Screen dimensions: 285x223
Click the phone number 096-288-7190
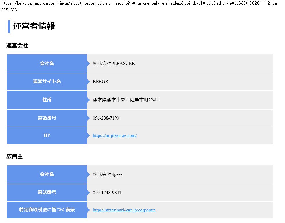(106, 118)
